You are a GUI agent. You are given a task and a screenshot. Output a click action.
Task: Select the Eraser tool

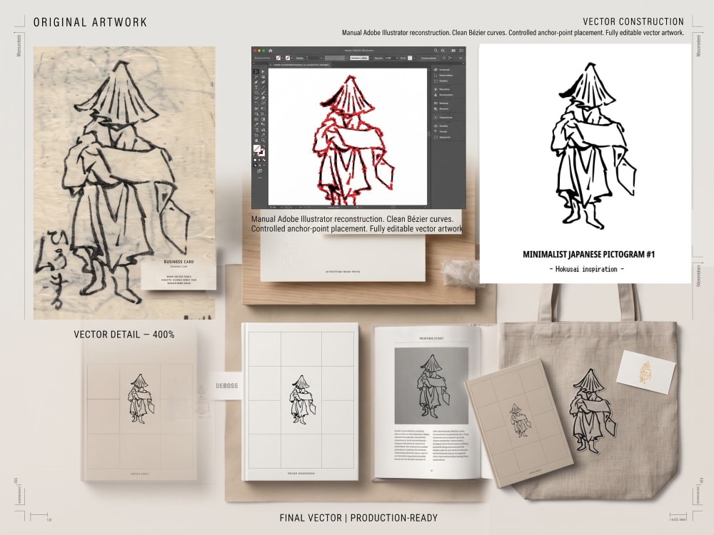[x=263, y=98]
